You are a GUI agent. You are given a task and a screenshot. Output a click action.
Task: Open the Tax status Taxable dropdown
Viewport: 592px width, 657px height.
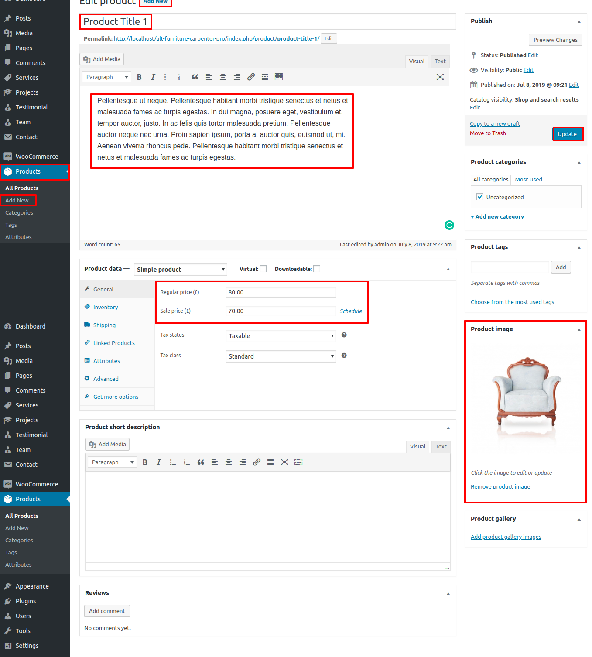point(281,336)
